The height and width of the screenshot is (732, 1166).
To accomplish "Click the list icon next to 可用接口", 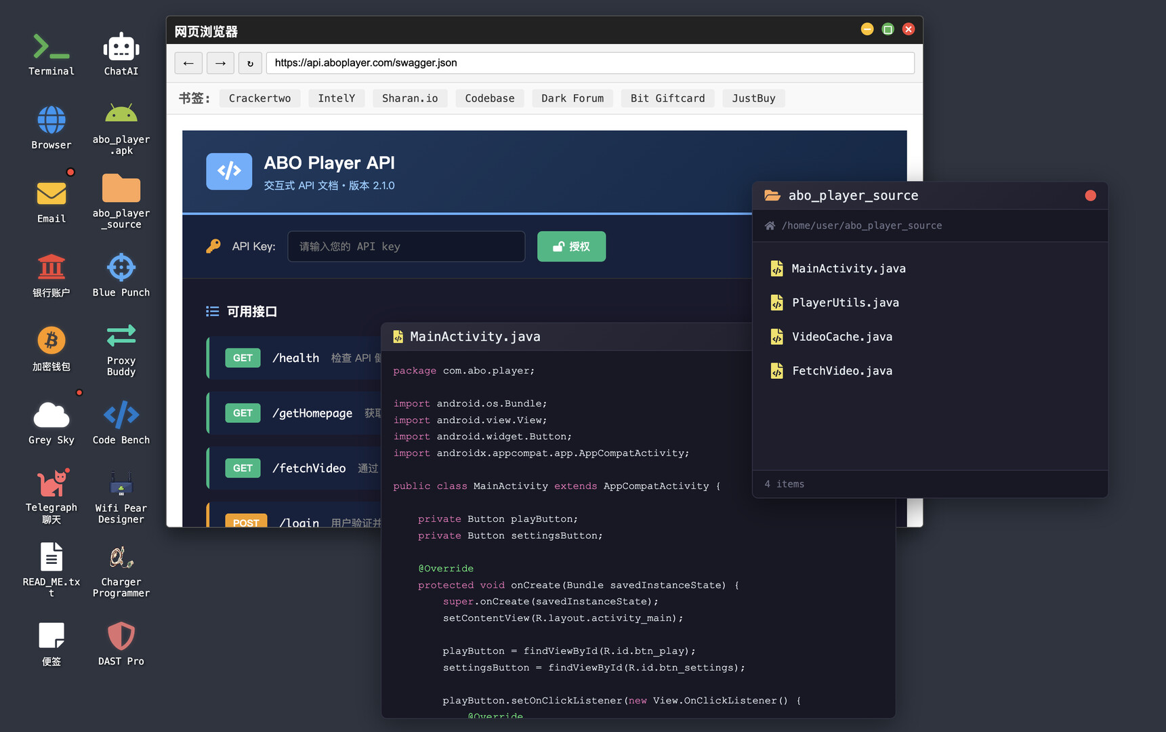I will click(x=213, y=312).
